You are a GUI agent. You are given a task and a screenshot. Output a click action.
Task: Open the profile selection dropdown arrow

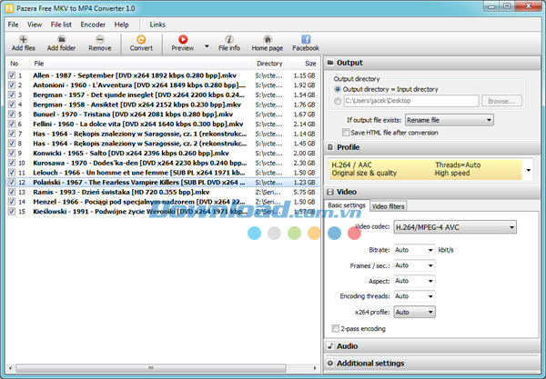click(528, 170)
